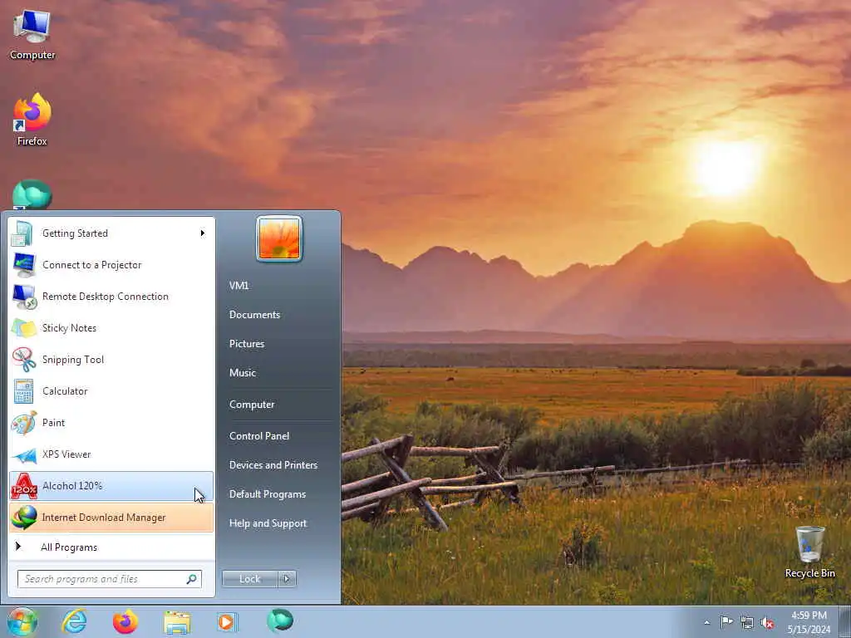Screen dimensions: 851x638
Task: Click the date 5/15/2024 in tray
Action: pos(809,630)
